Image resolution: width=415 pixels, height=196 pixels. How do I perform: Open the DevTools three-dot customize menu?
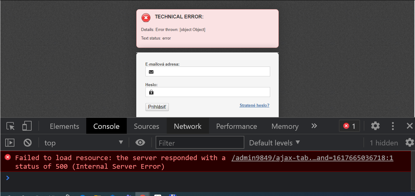pyautogui.click(x=393, y=126)
